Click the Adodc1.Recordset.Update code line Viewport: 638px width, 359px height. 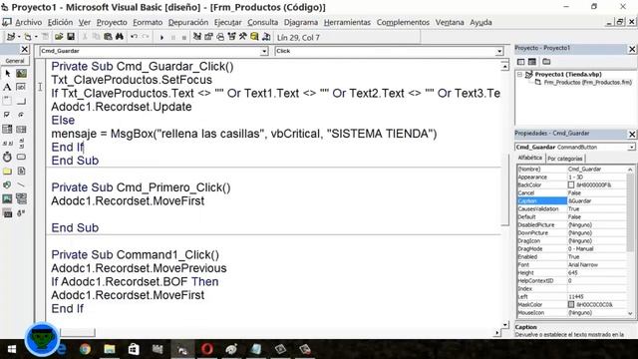coord(122,107)
